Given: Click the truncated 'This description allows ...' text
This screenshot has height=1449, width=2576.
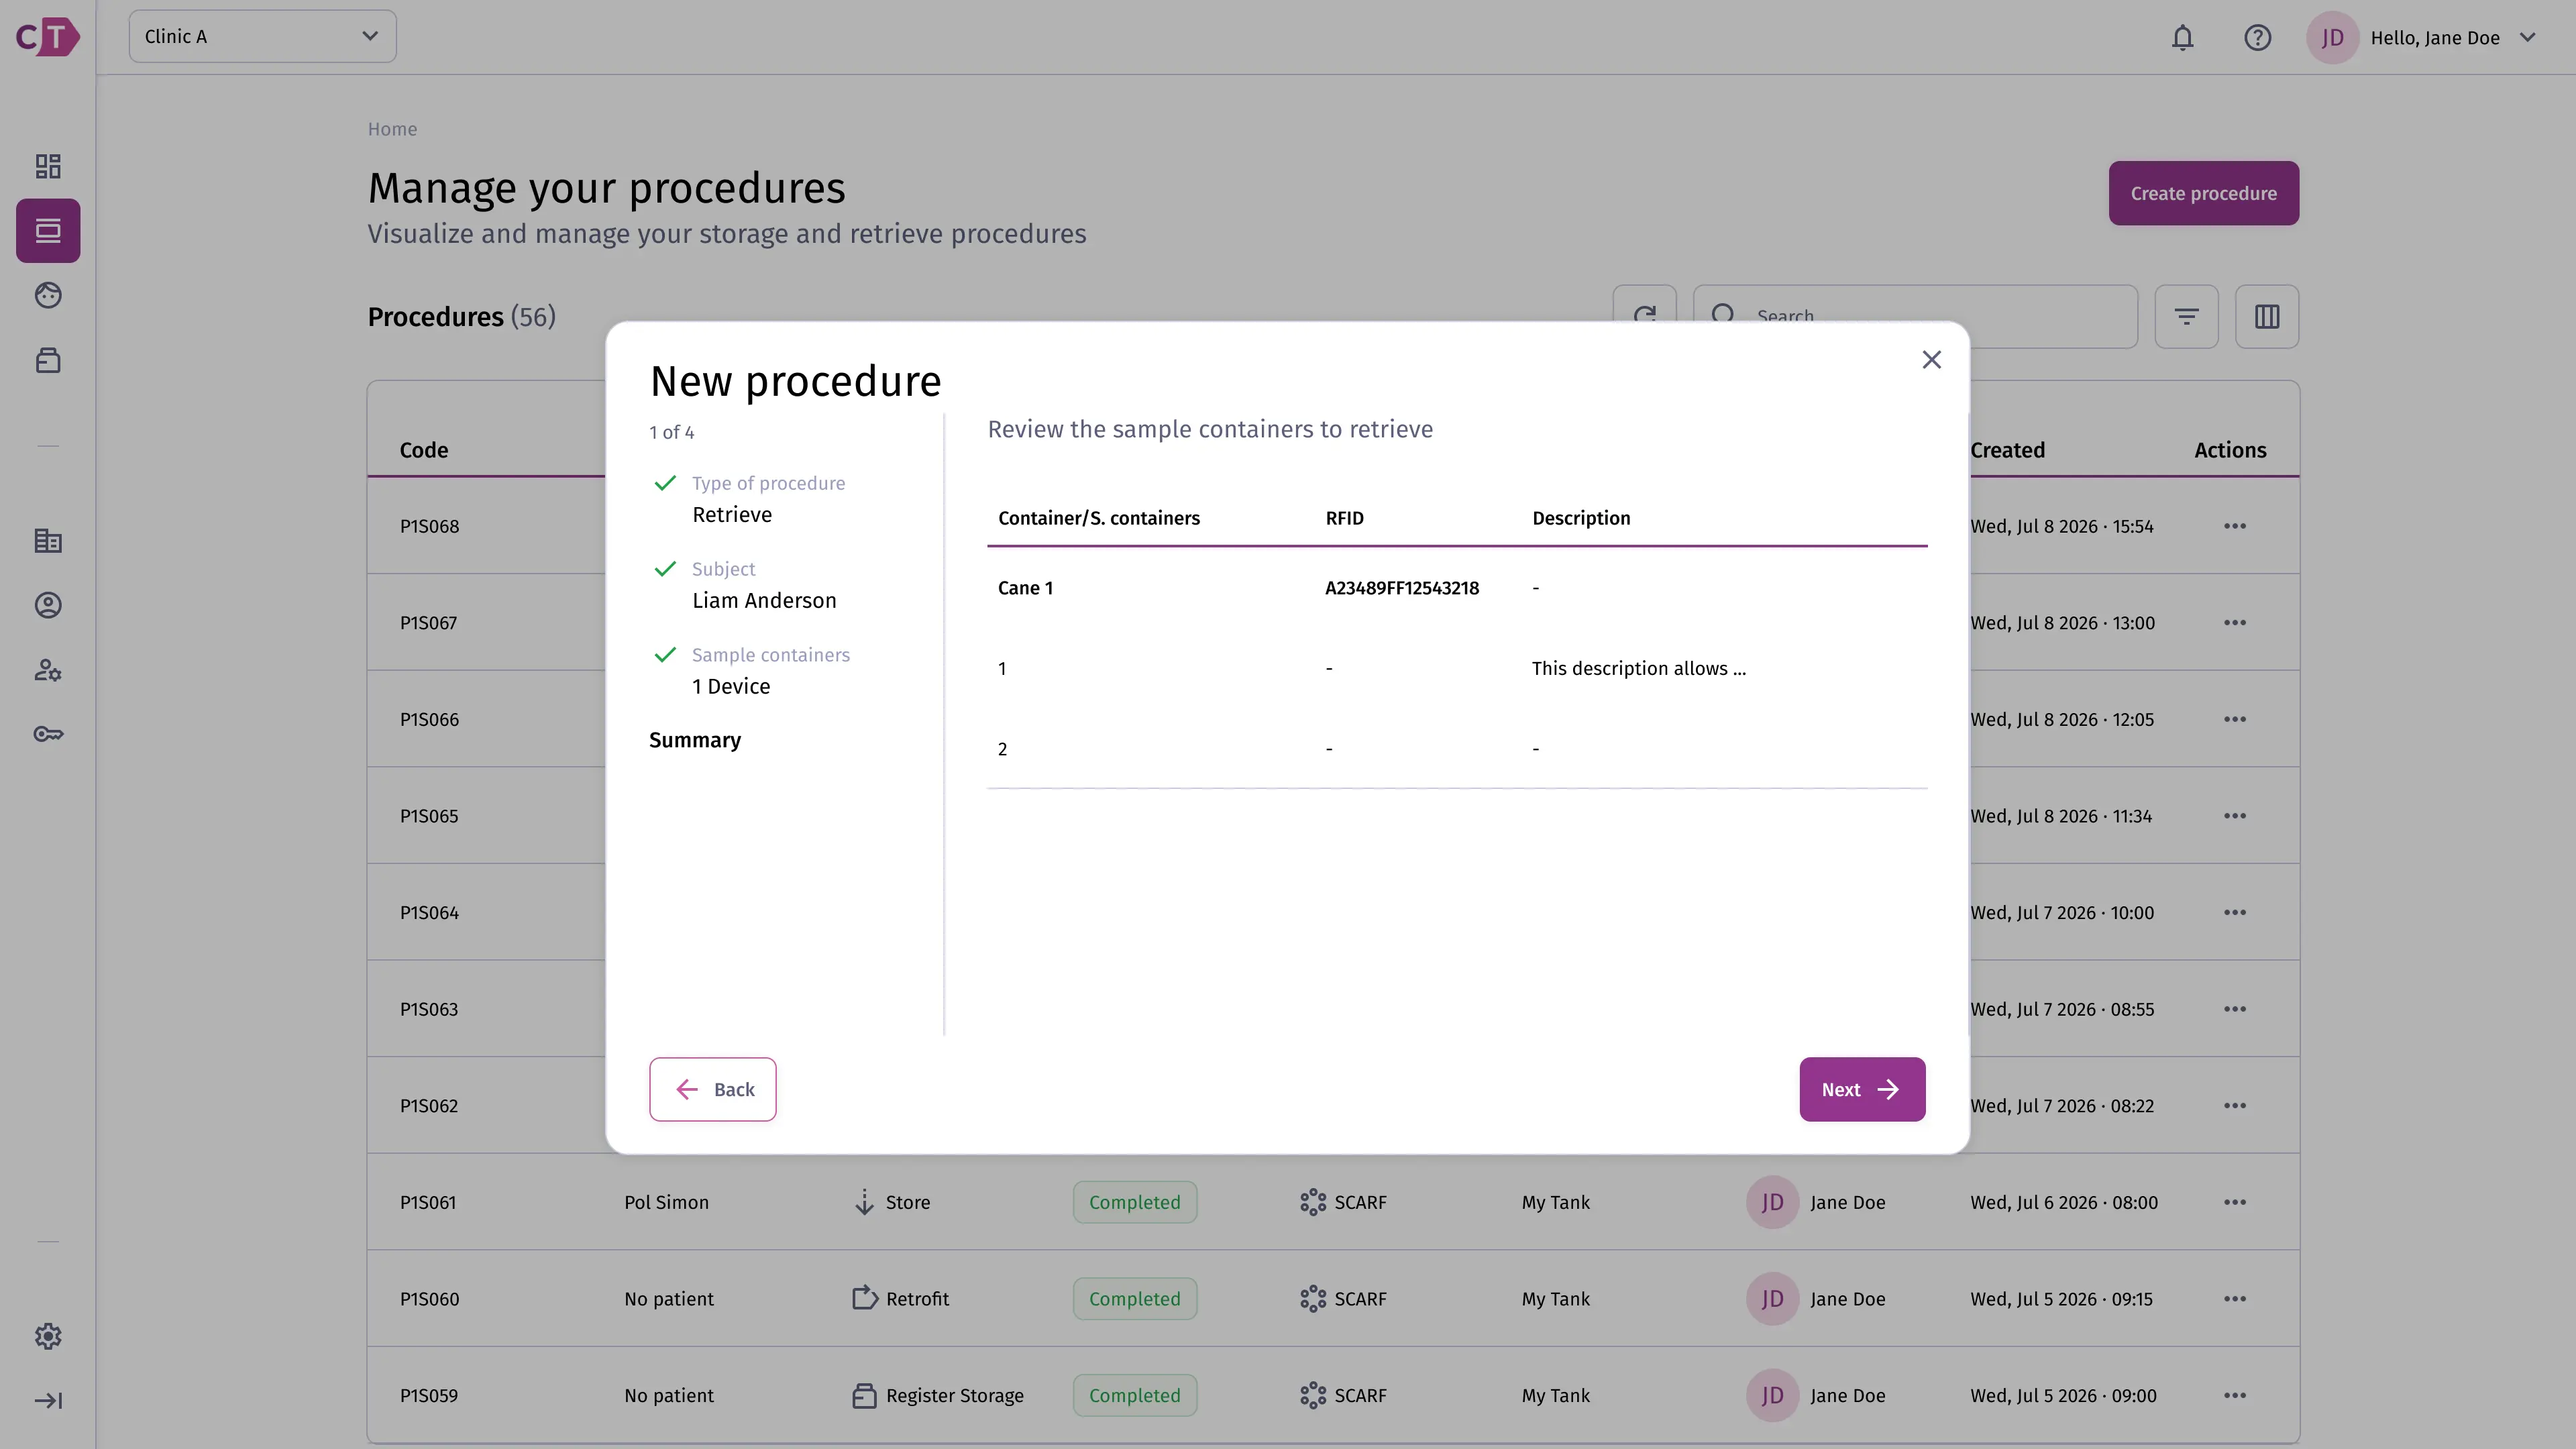Looking at the screenshot, I should point(1638,669).
